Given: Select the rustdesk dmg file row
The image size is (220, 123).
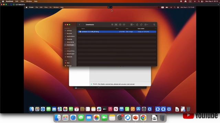Looking at the screenshot, I should [117, 32].
